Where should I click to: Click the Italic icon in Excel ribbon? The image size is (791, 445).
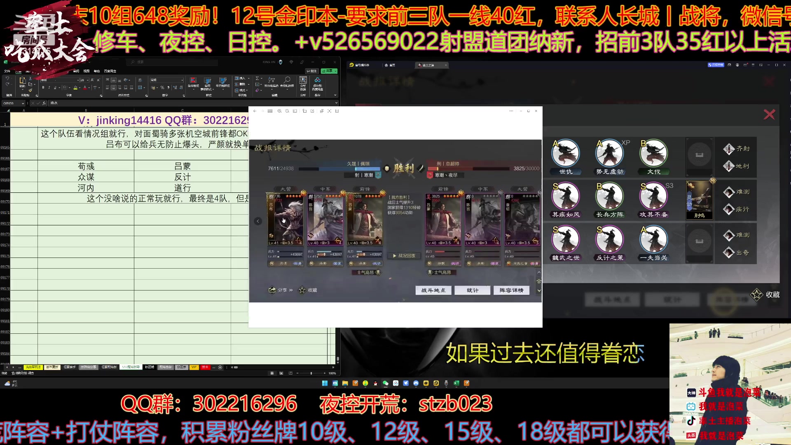[49, 87]
